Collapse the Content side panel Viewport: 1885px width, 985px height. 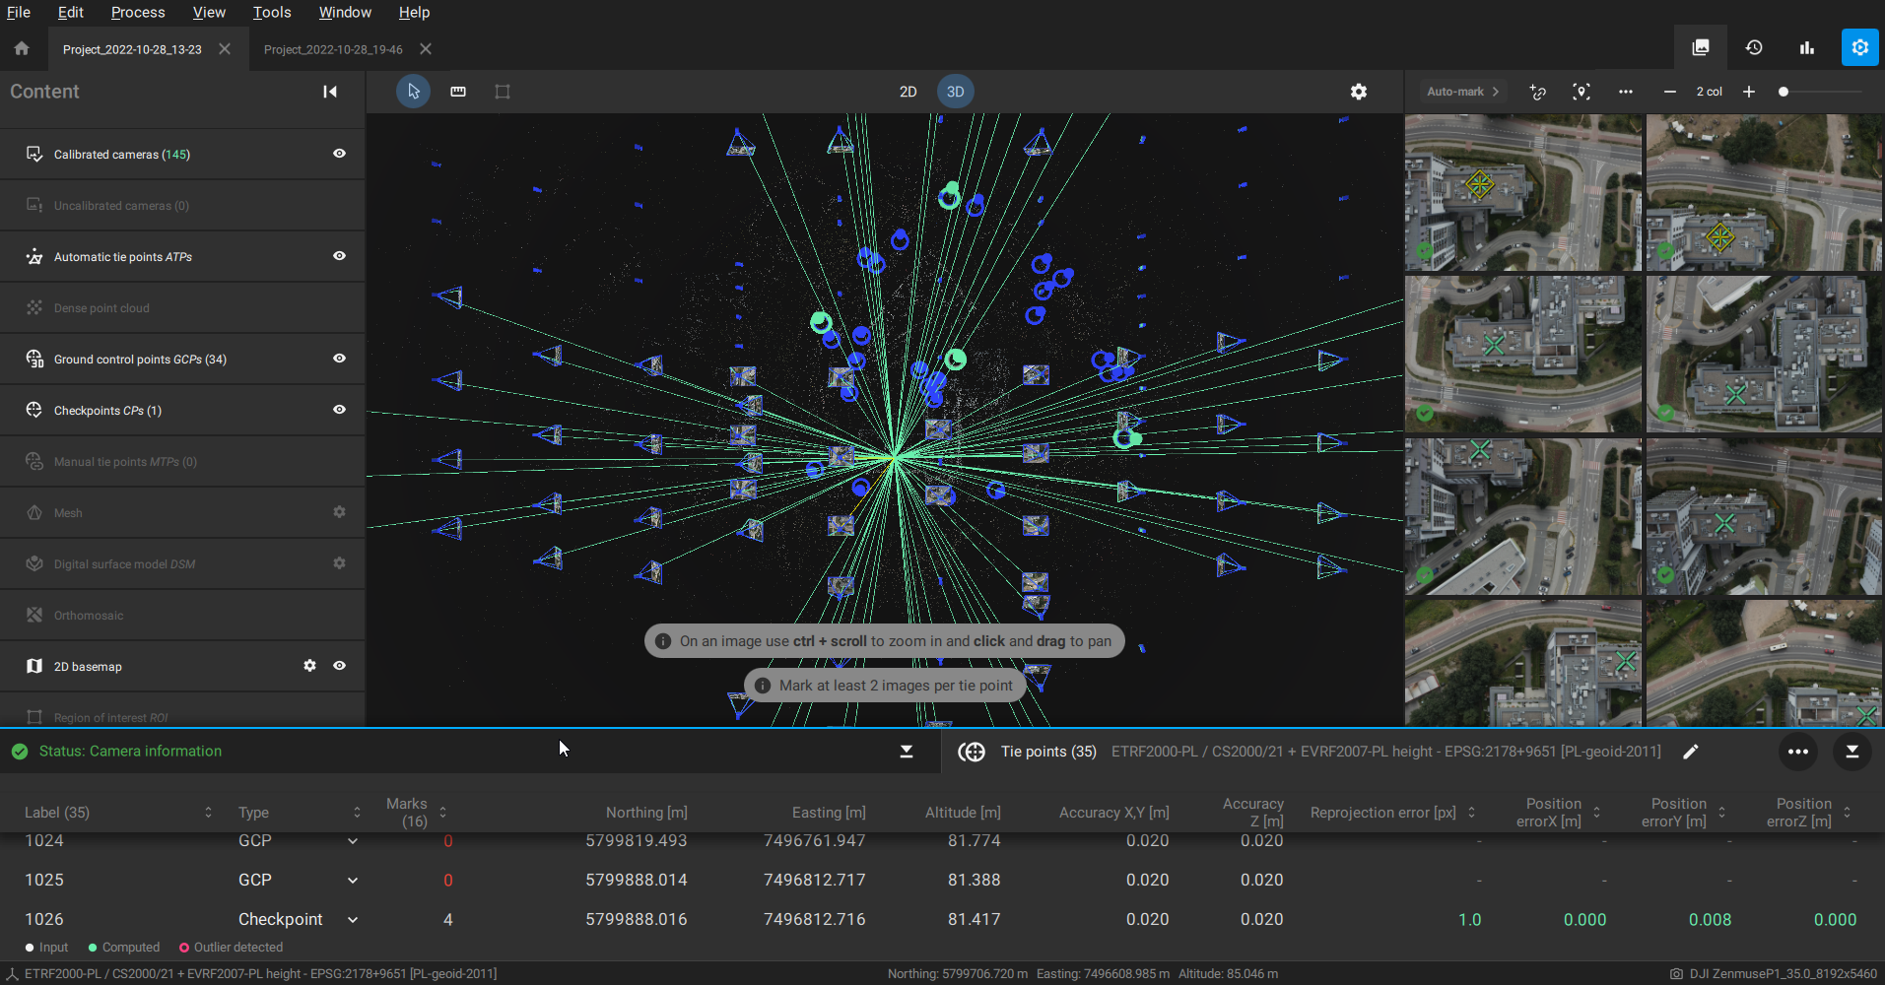pos(330,92)
